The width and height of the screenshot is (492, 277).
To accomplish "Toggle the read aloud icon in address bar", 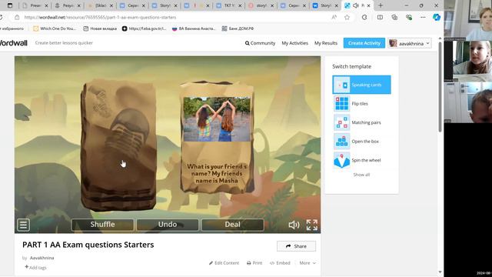I will pyautogui.click(x=334, y=17).
